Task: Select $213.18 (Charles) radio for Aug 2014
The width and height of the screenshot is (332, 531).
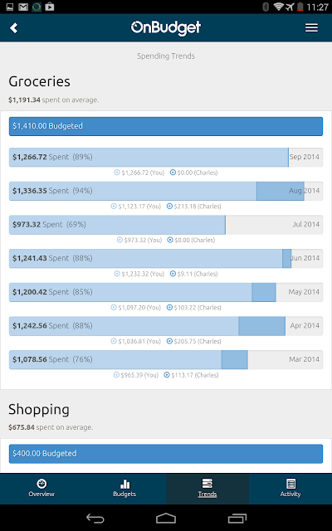Action: pos(169,207)
